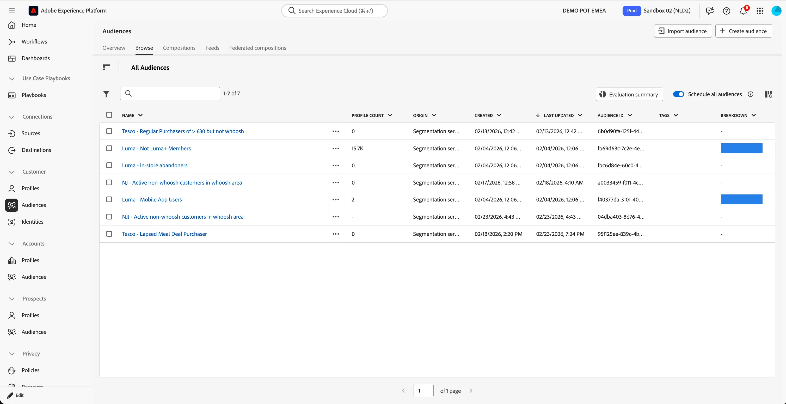Click breakdown bar for Luma - Mobile App Users
This screenshot has height=404, width=786.
click(x=741, y=200)
